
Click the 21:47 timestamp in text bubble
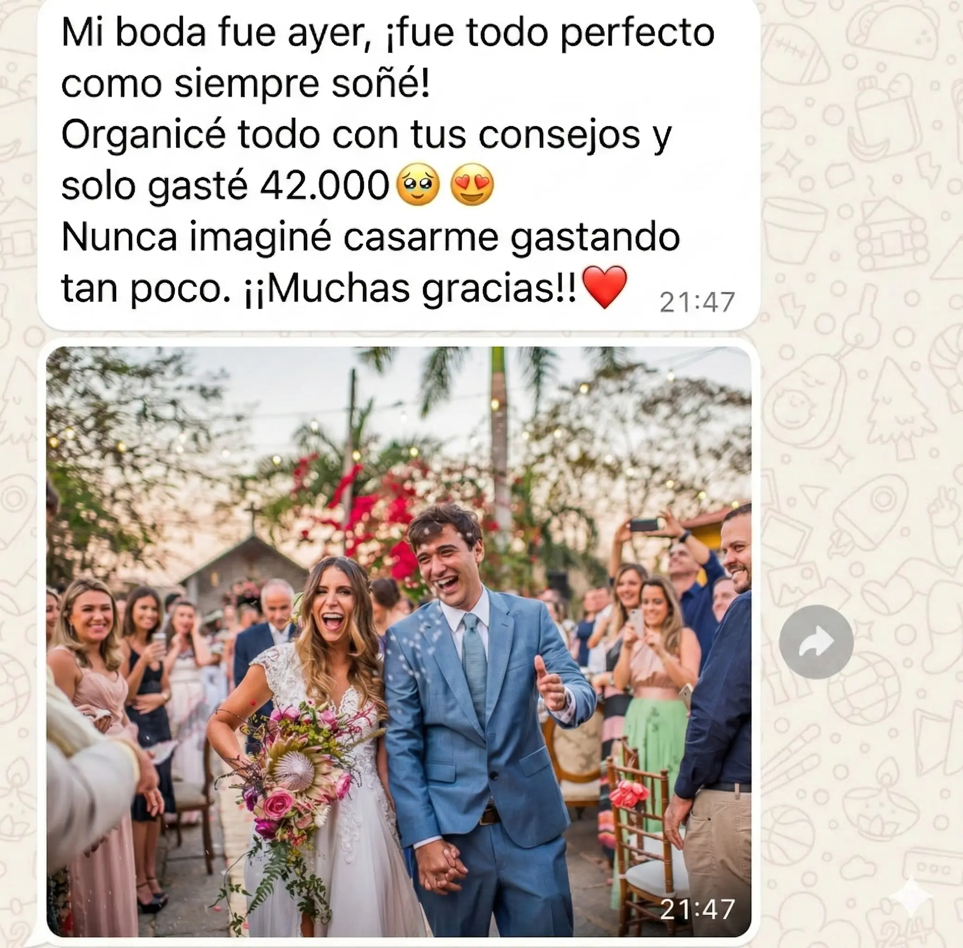point(697,302)
